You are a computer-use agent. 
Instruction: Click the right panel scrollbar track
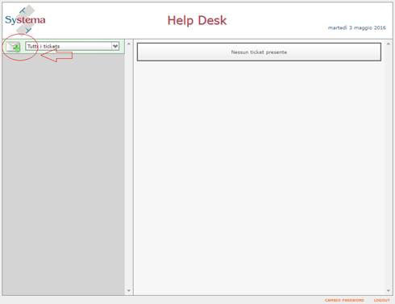coord(389,167)
